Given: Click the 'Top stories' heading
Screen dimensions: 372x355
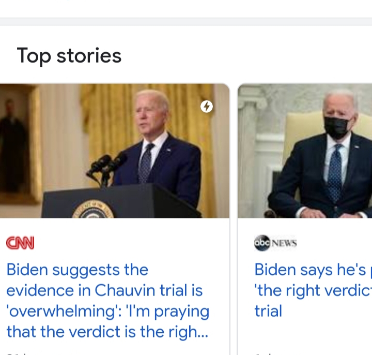Looking at the screenshot, I should pos(69,56).
